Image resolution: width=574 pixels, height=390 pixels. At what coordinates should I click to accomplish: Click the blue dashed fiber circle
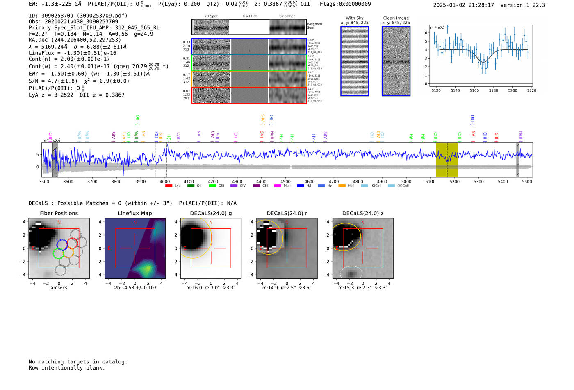[x=62, y=245]
